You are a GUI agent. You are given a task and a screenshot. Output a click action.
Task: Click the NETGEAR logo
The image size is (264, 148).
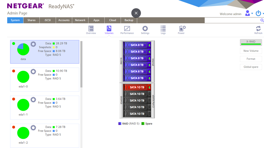26,6
